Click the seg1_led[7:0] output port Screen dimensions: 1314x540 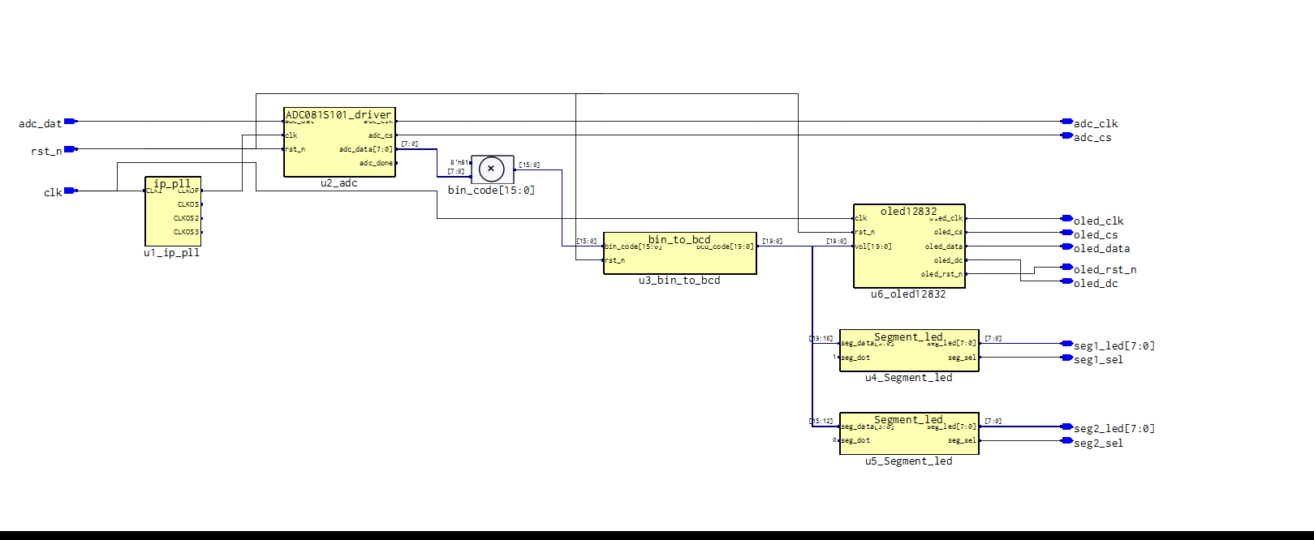click(1067, 344)
